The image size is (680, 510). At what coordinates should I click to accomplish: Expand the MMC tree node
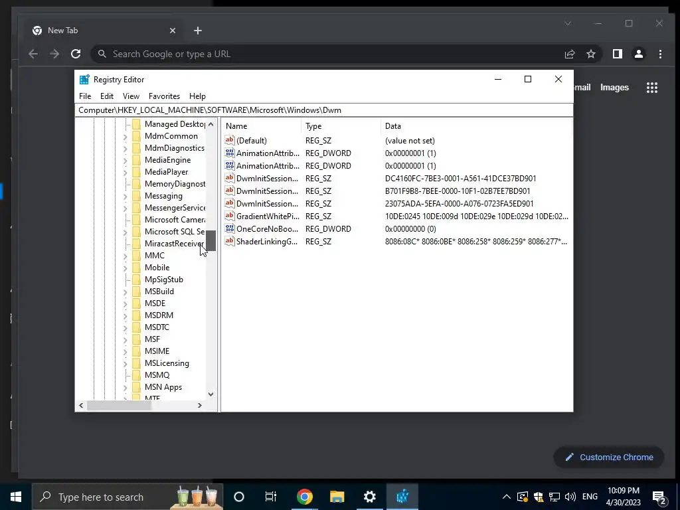[x=125, y=256]
